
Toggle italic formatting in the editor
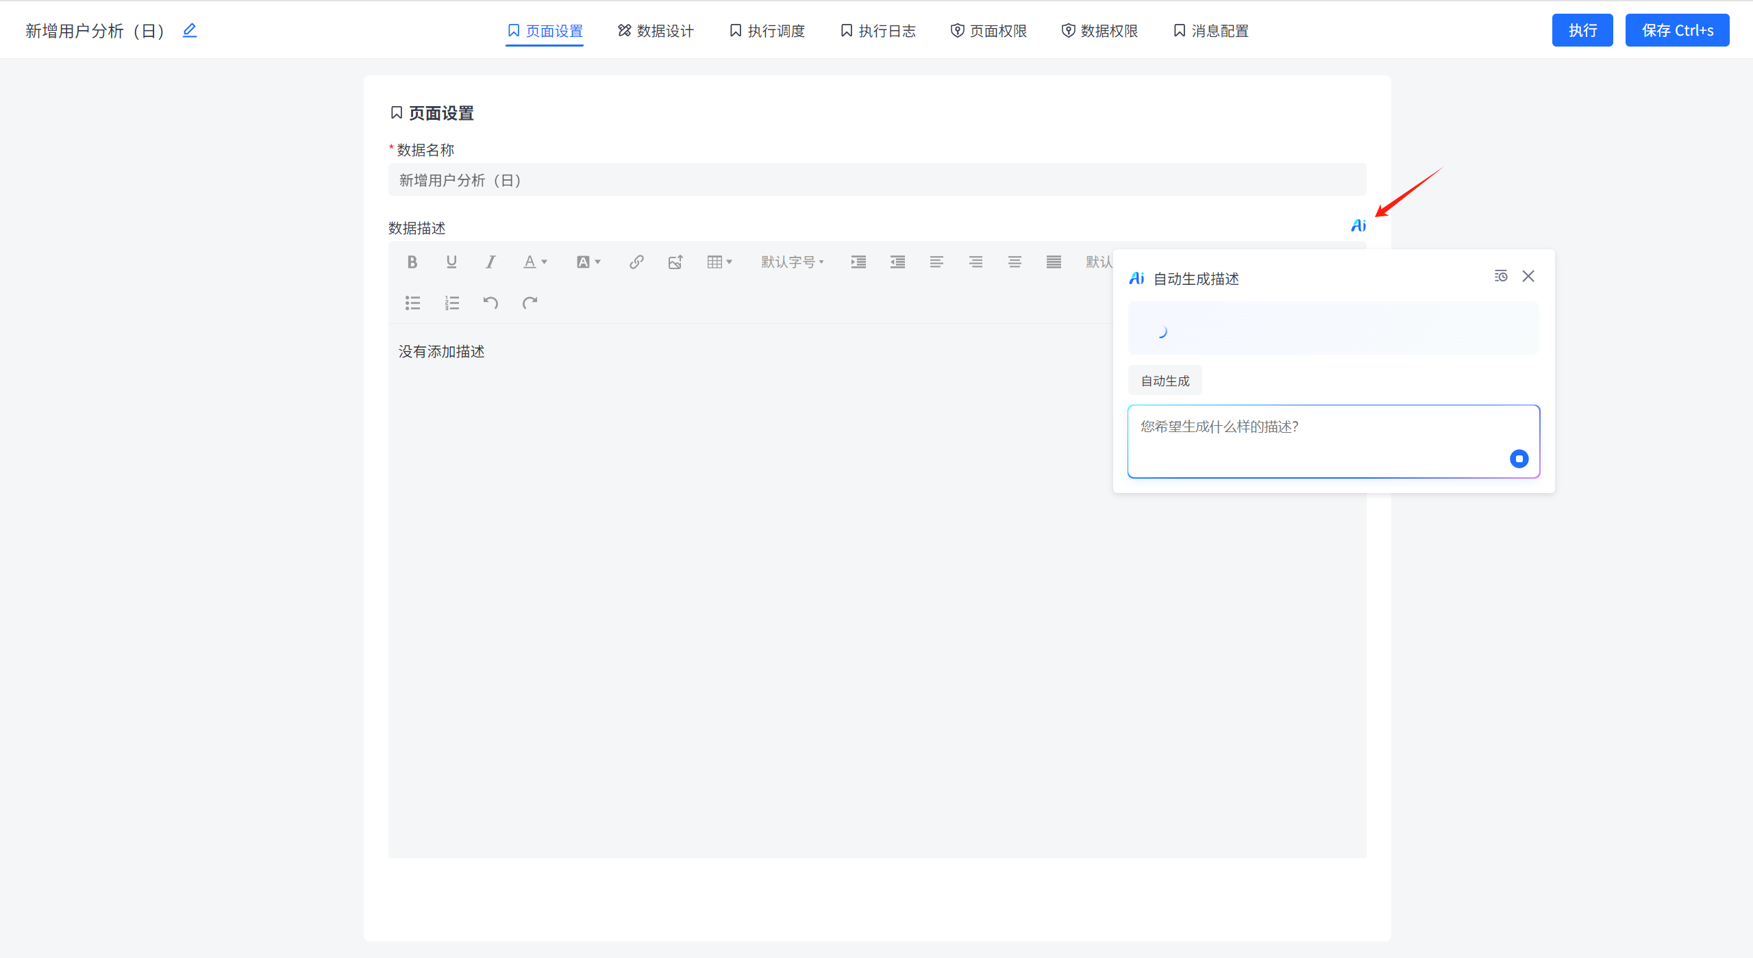[x=490, y=262]
